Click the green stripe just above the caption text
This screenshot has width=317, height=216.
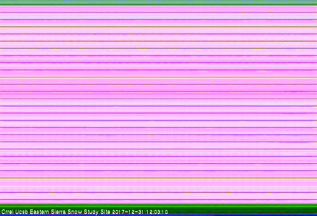point(158,207)
